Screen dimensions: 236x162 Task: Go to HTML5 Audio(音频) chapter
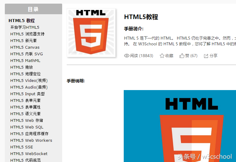(x=29, y=87)
